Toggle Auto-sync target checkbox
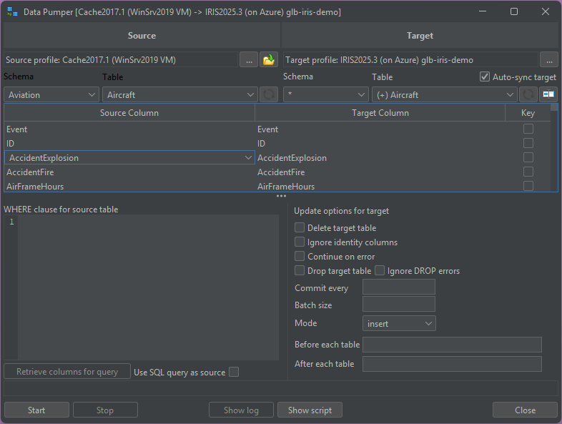Image resolution: width=562 pixels, height=424 pixels. (485, 77)
